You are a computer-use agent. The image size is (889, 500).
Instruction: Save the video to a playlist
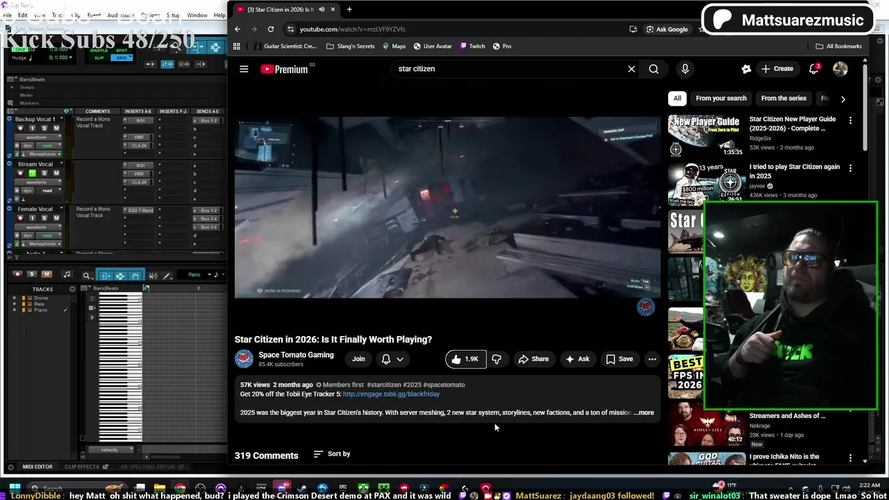620,359
